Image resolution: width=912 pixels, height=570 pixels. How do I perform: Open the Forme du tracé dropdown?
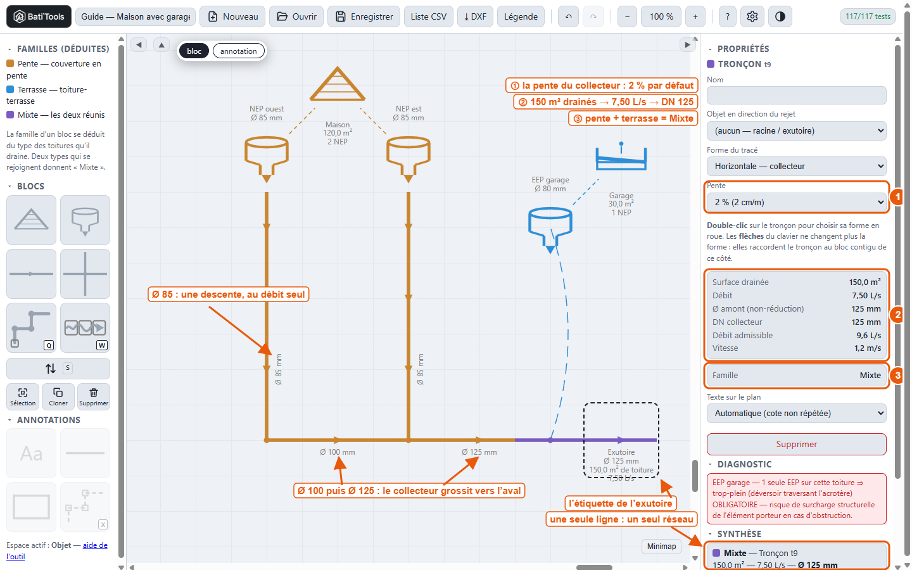point(796,166)
